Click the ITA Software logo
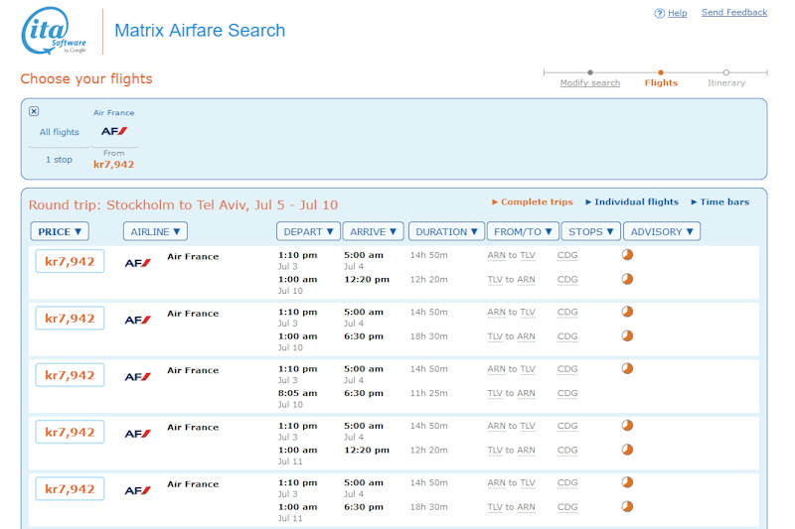 [55, 32]
